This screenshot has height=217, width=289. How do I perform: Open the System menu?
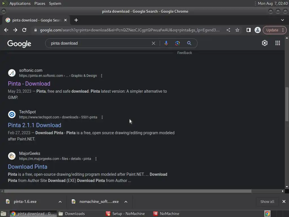(55, 3)
